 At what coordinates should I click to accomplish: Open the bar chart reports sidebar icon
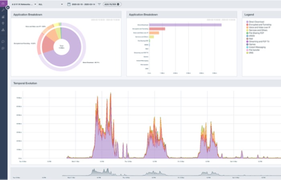point(3,17)
